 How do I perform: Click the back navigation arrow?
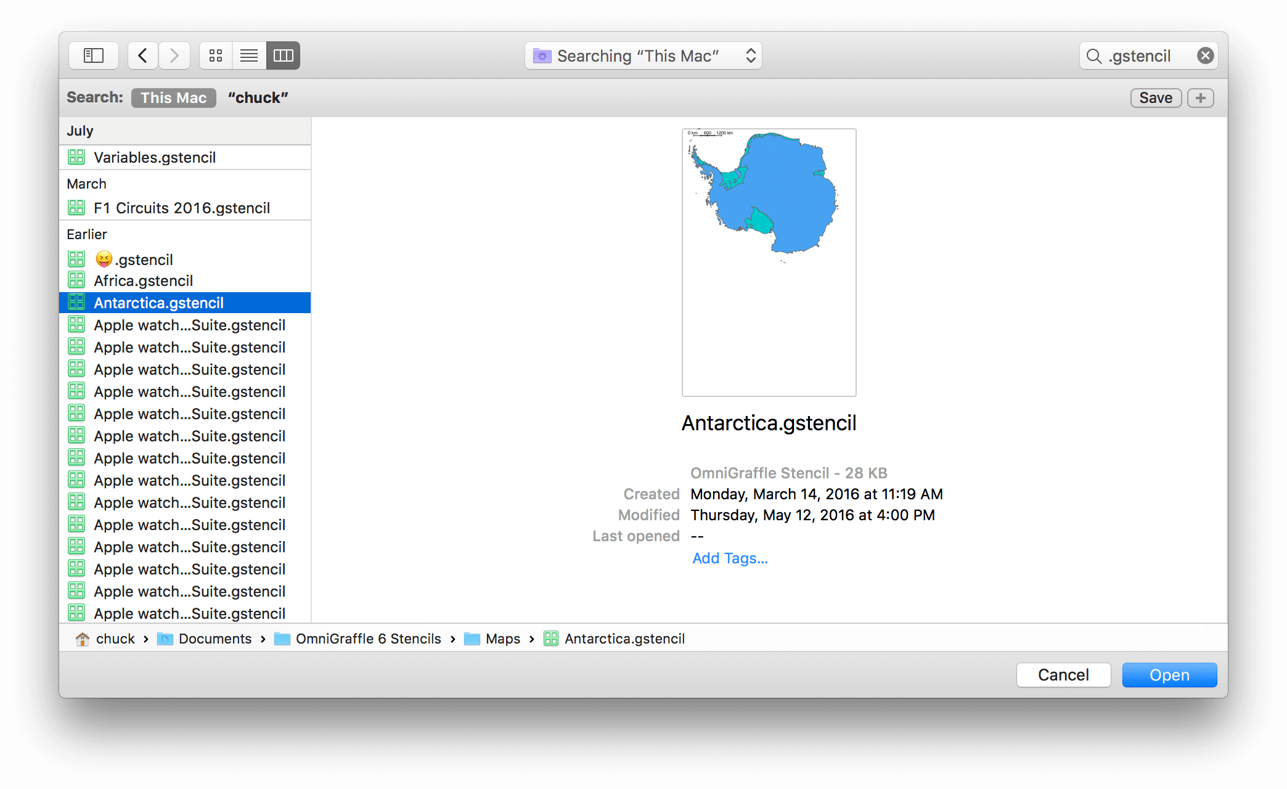(x=142, y=56)
